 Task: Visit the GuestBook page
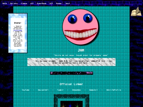[42, 3]
